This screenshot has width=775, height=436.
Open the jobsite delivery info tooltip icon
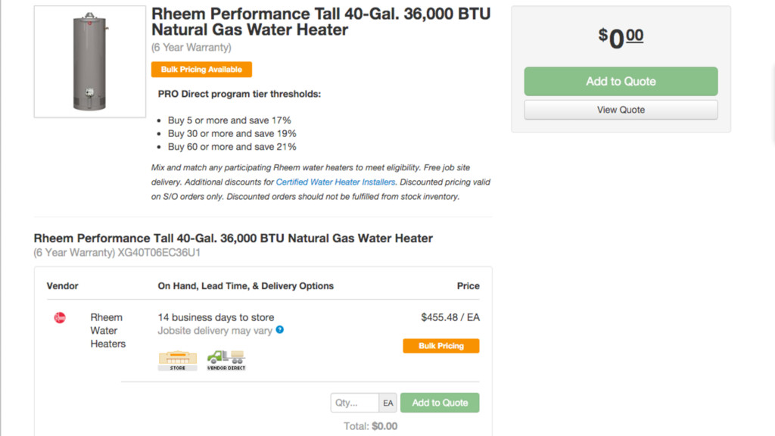point(280,330)
